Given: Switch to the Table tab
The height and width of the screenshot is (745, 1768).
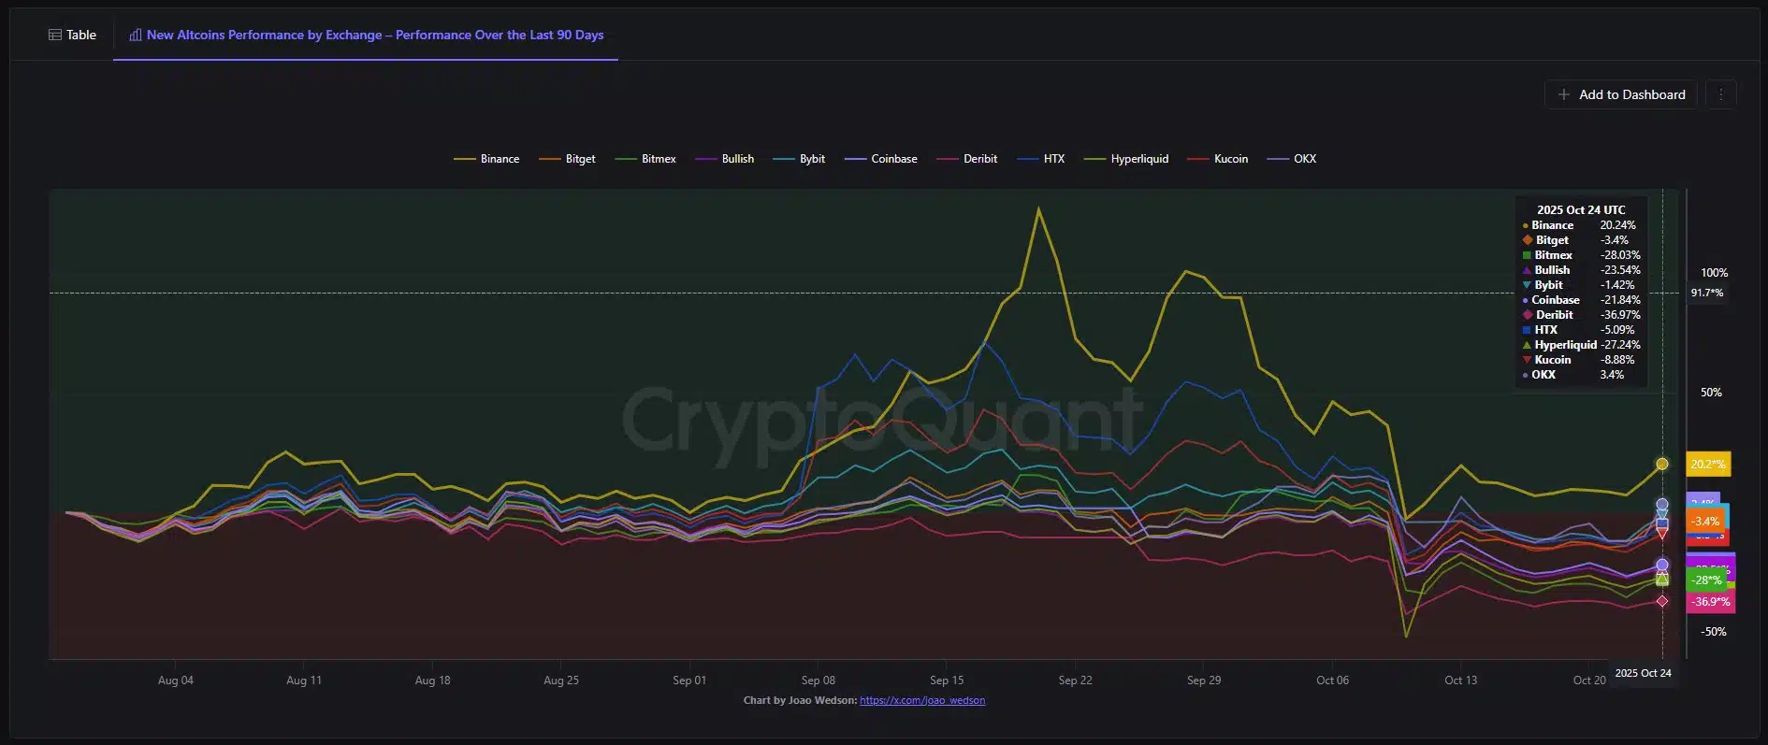Looking at the screenshot, I should pos(72,35).
